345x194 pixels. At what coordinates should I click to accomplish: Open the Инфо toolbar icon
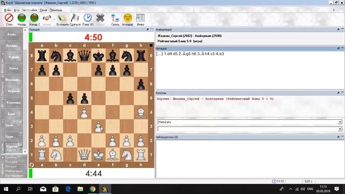[140, 18]
